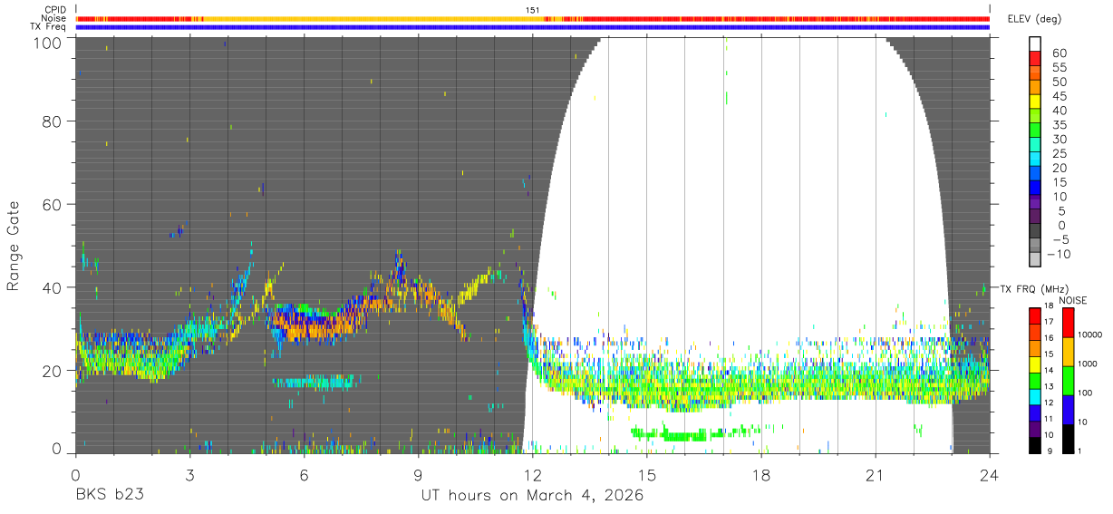Image resolution: width=1113 pixels, height=514 pixels.
Task: Click the 55 label on the elevation scale
Action: [1058, 67]
